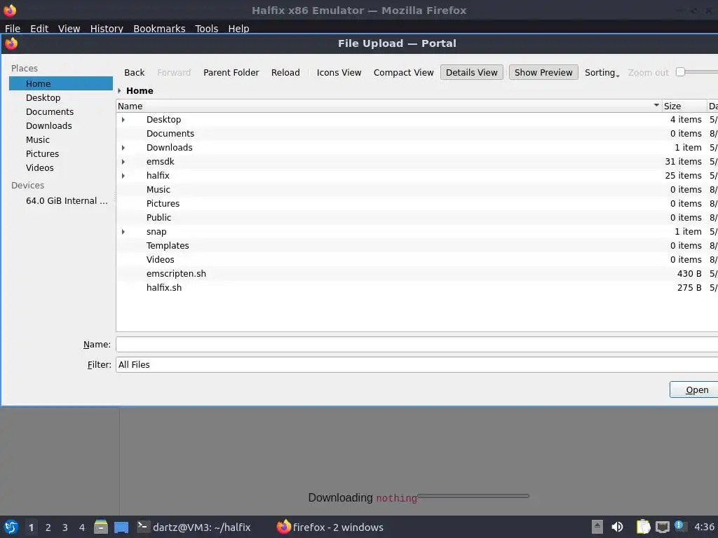Select the emscripten.sh file
718x538 pixels.
pos(416,274)
